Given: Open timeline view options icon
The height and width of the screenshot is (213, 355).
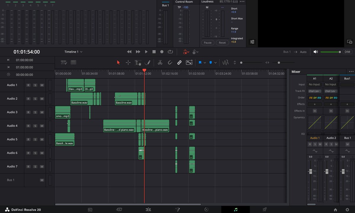Looking at the screenshot, I should point(64,62).
